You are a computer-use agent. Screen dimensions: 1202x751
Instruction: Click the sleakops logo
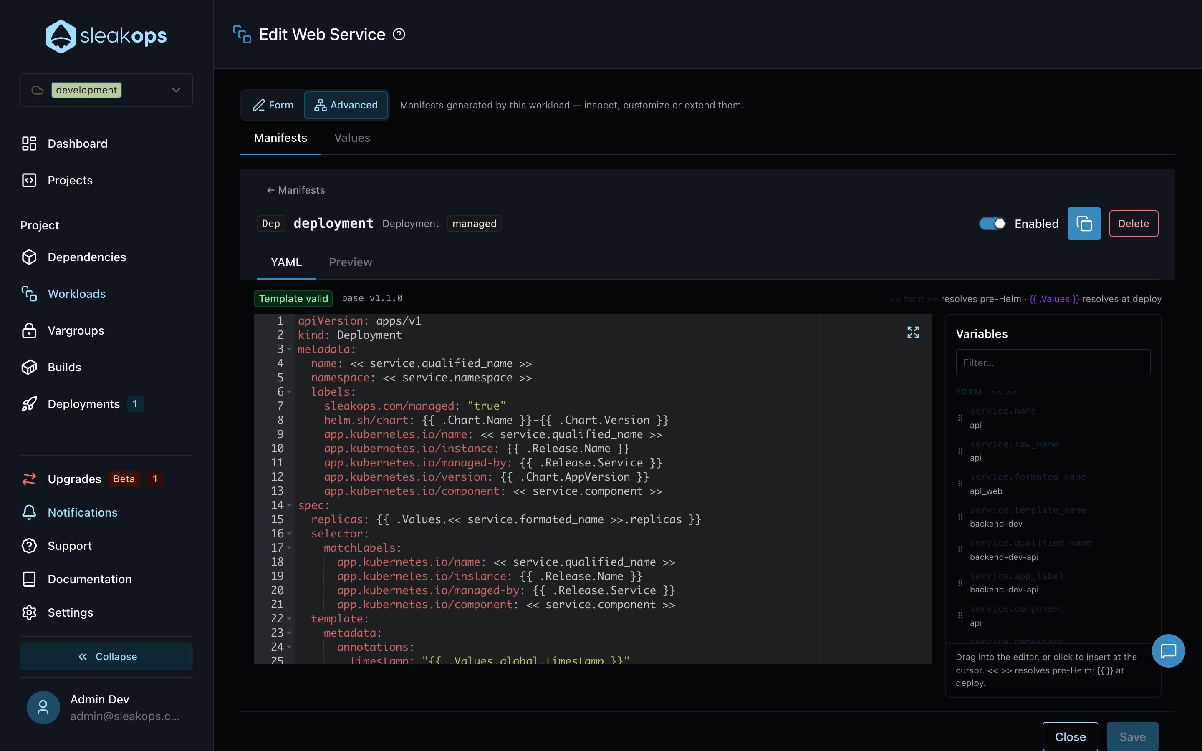pyautogui.click(x=106, y=36)
